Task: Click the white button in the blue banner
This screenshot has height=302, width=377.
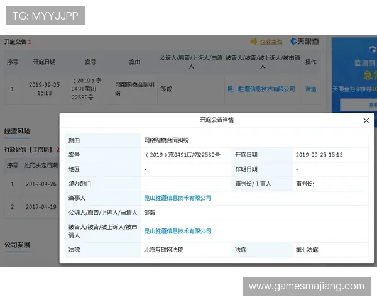Action: 359,105
